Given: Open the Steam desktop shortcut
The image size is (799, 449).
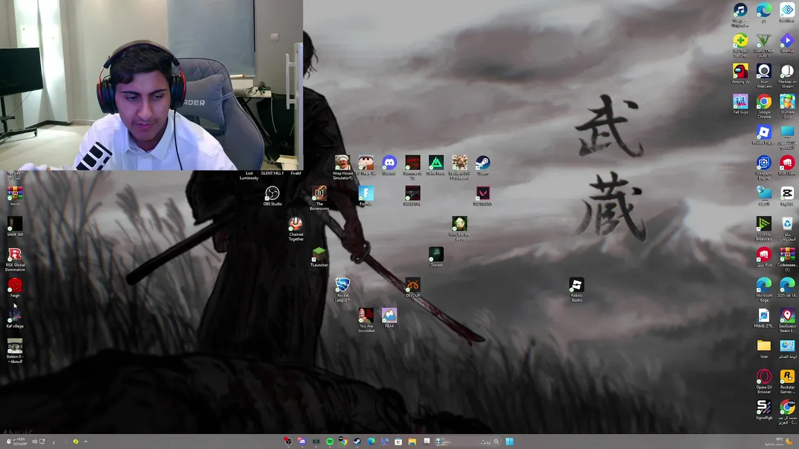Looking at the screenshot, I should (483, 165).
